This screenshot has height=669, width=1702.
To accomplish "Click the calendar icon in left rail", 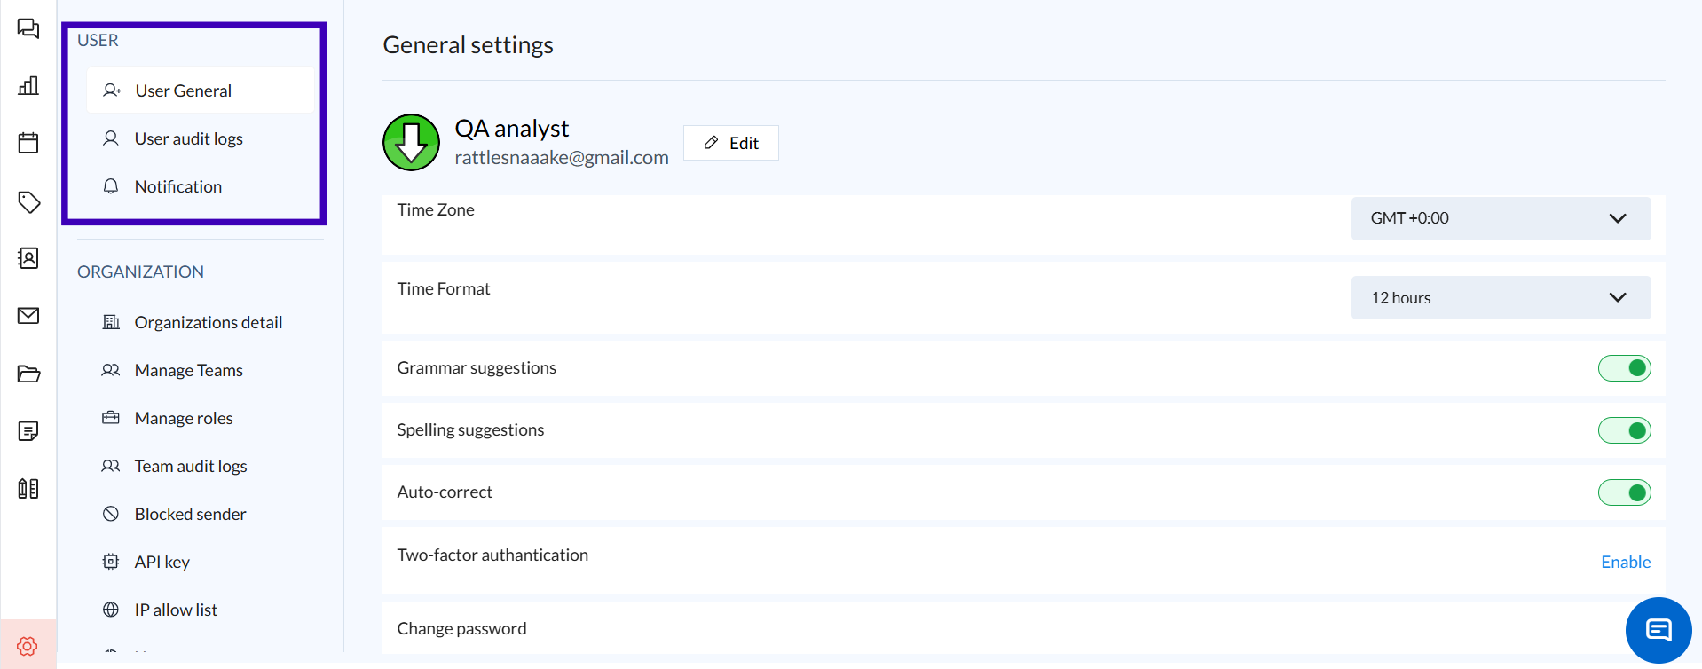I will [x=28, y=143].
